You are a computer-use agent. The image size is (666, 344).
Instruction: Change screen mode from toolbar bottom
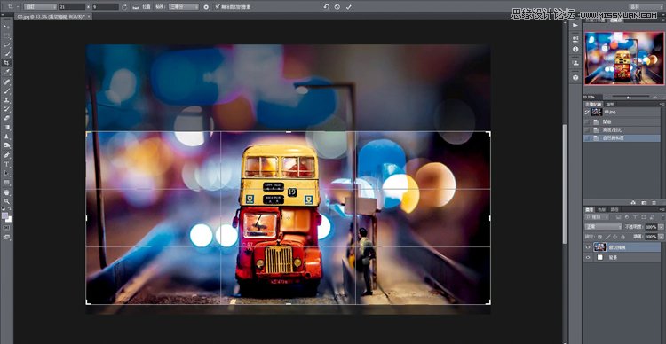(x=7, y=238)
